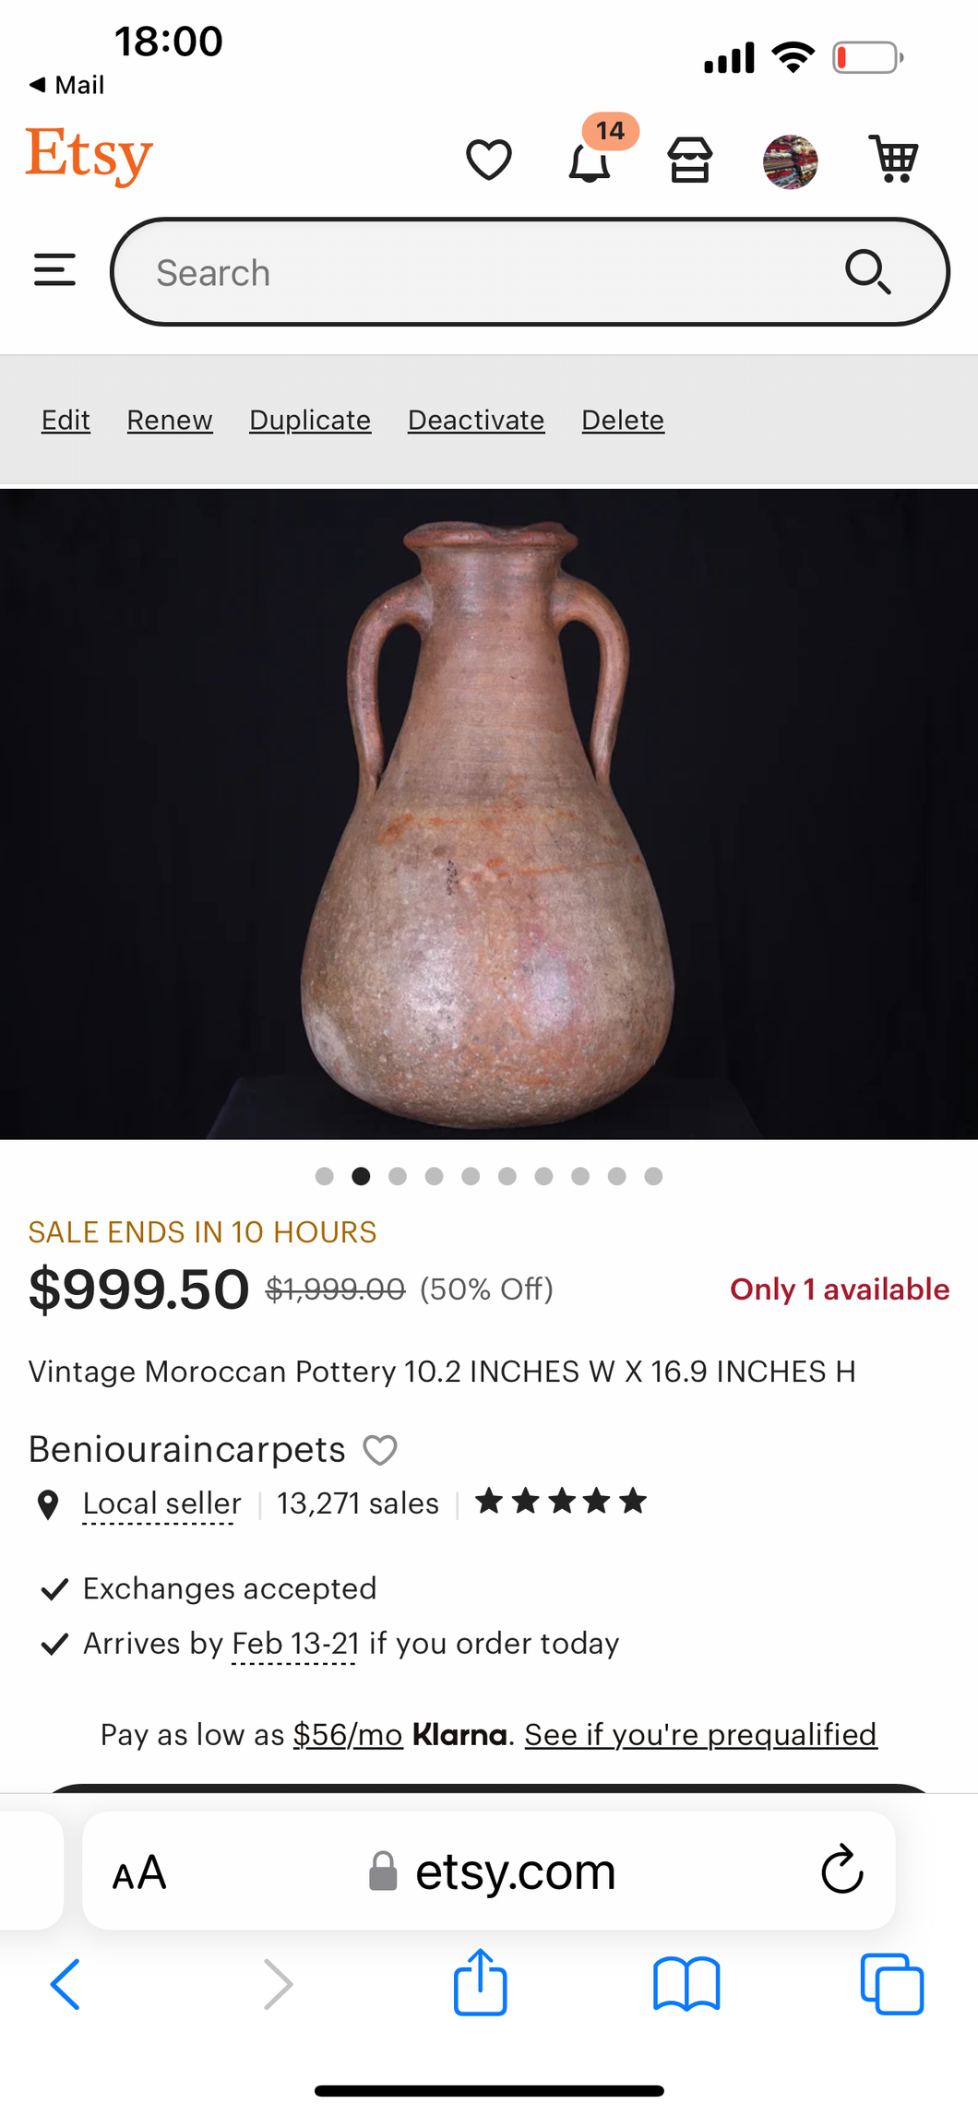Open See if you're prequalified link
This screenshot has height=2115, width=978.
pyautogui.click(x=700, y=1735)
